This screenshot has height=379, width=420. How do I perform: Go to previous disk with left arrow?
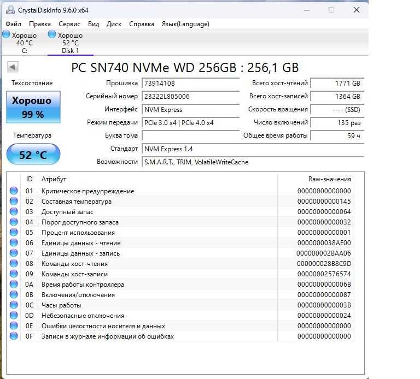[13, 67]
